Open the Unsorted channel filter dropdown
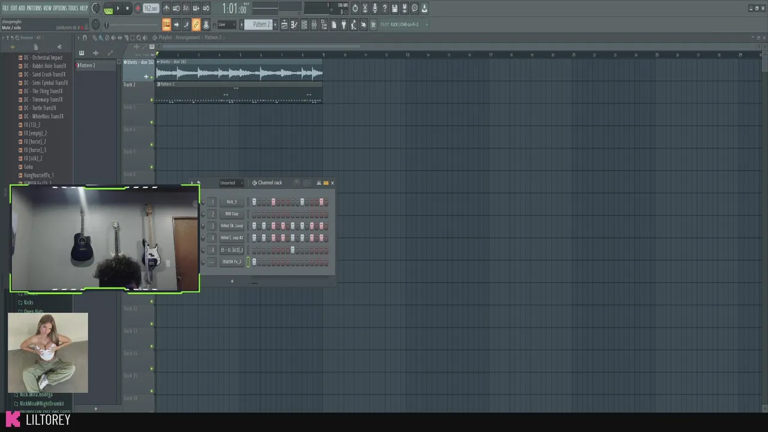Image resolution: width=768 pixels, height=432 pixels. point(231,183)
